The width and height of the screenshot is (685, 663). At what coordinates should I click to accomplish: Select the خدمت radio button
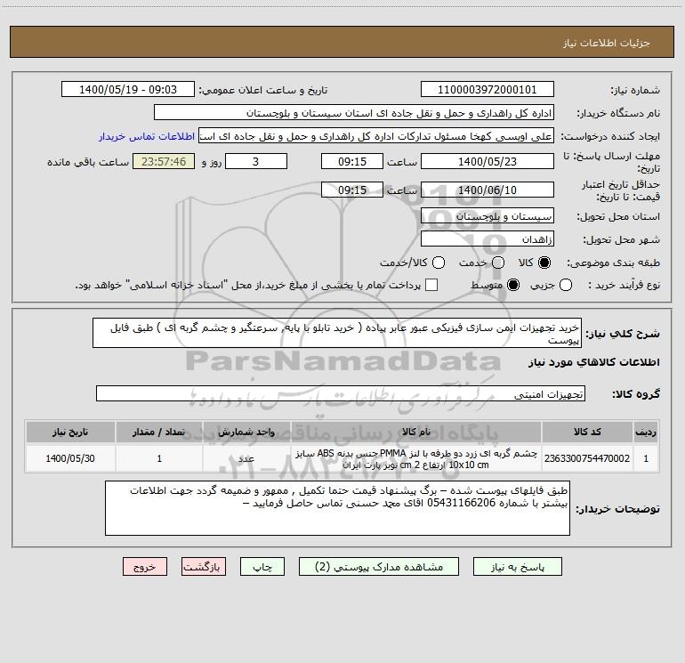[x=498, y=263]
